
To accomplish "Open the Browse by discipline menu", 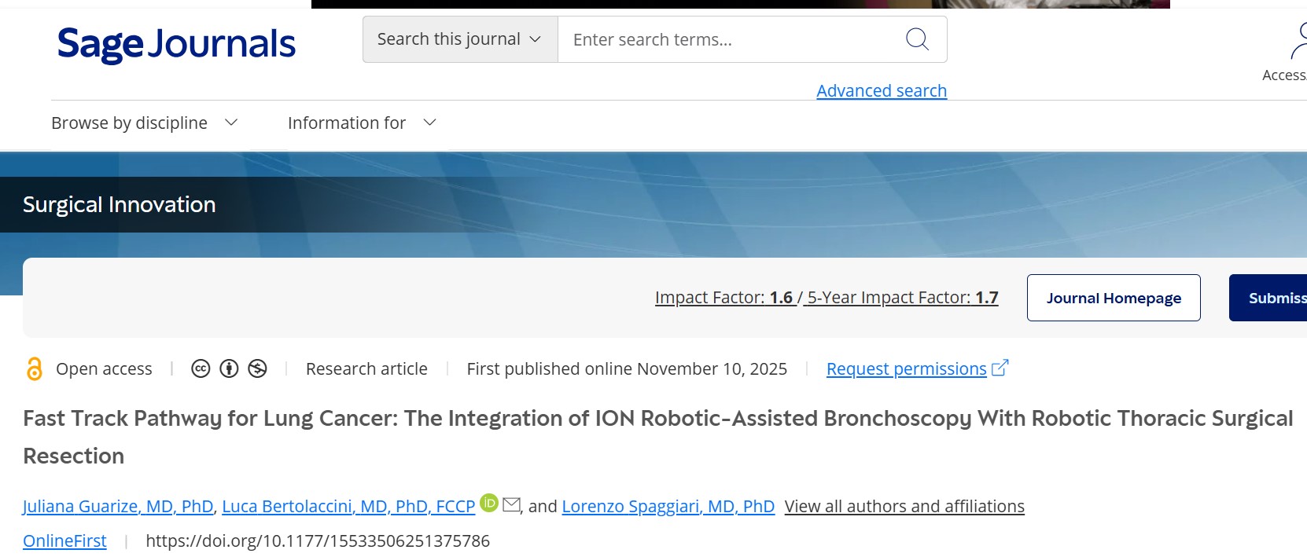I will pyautogui.click(x=144, y=123).
